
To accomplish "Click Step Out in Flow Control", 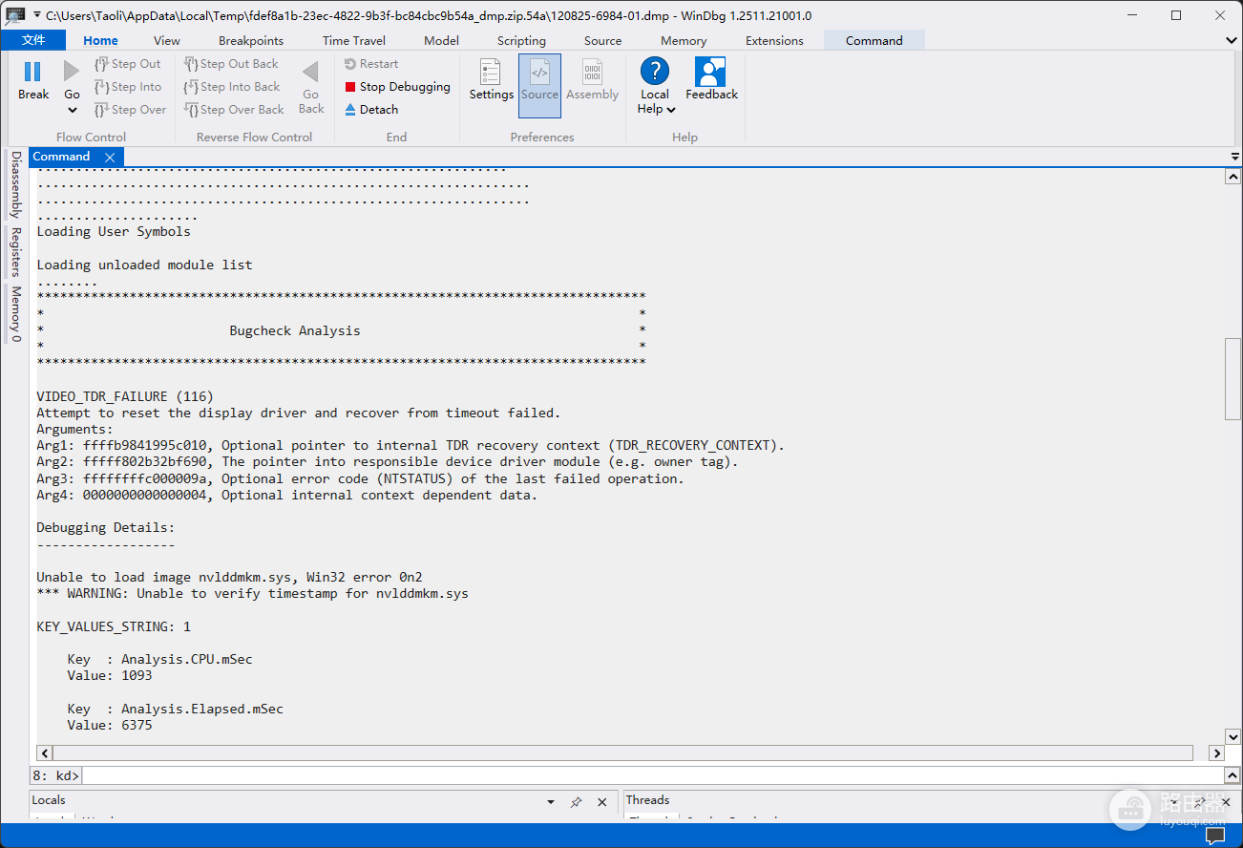I will click(x=128, y=64).
